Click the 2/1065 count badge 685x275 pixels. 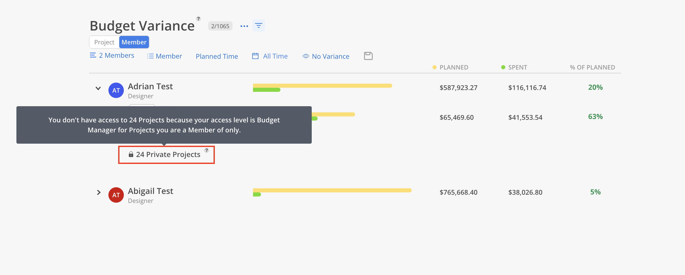[220, 26]
